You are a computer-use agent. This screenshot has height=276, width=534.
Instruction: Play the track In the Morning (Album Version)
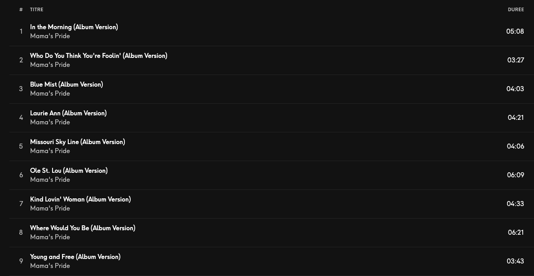74,27
